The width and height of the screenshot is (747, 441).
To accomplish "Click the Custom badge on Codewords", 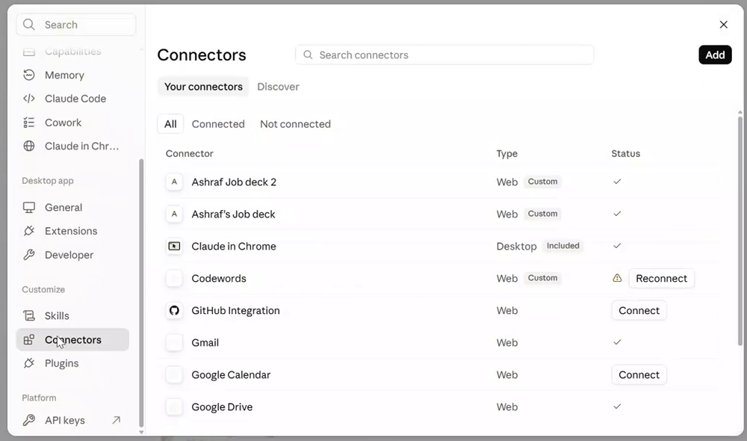I will pos(542,278).
